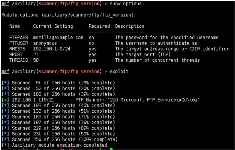Click the [*] marker beside 'Scanned 51 of 256'
Viewport: 235px width, 150px height.
[5, 83]
